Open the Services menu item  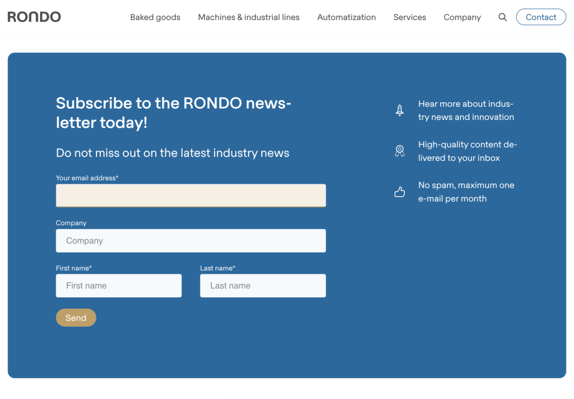[x=409, y=17]
